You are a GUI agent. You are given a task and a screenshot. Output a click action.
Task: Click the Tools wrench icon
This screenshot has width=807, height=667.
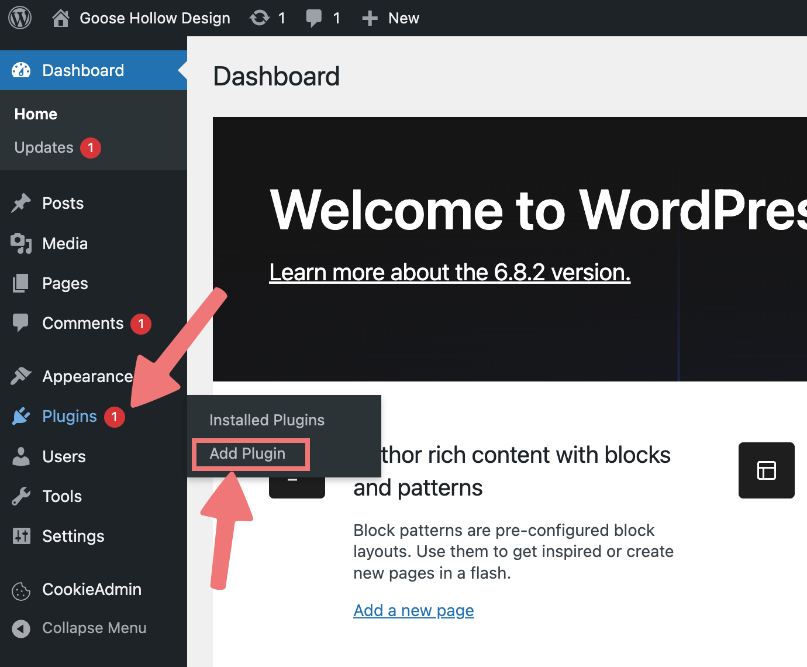[x=21, y=496]
